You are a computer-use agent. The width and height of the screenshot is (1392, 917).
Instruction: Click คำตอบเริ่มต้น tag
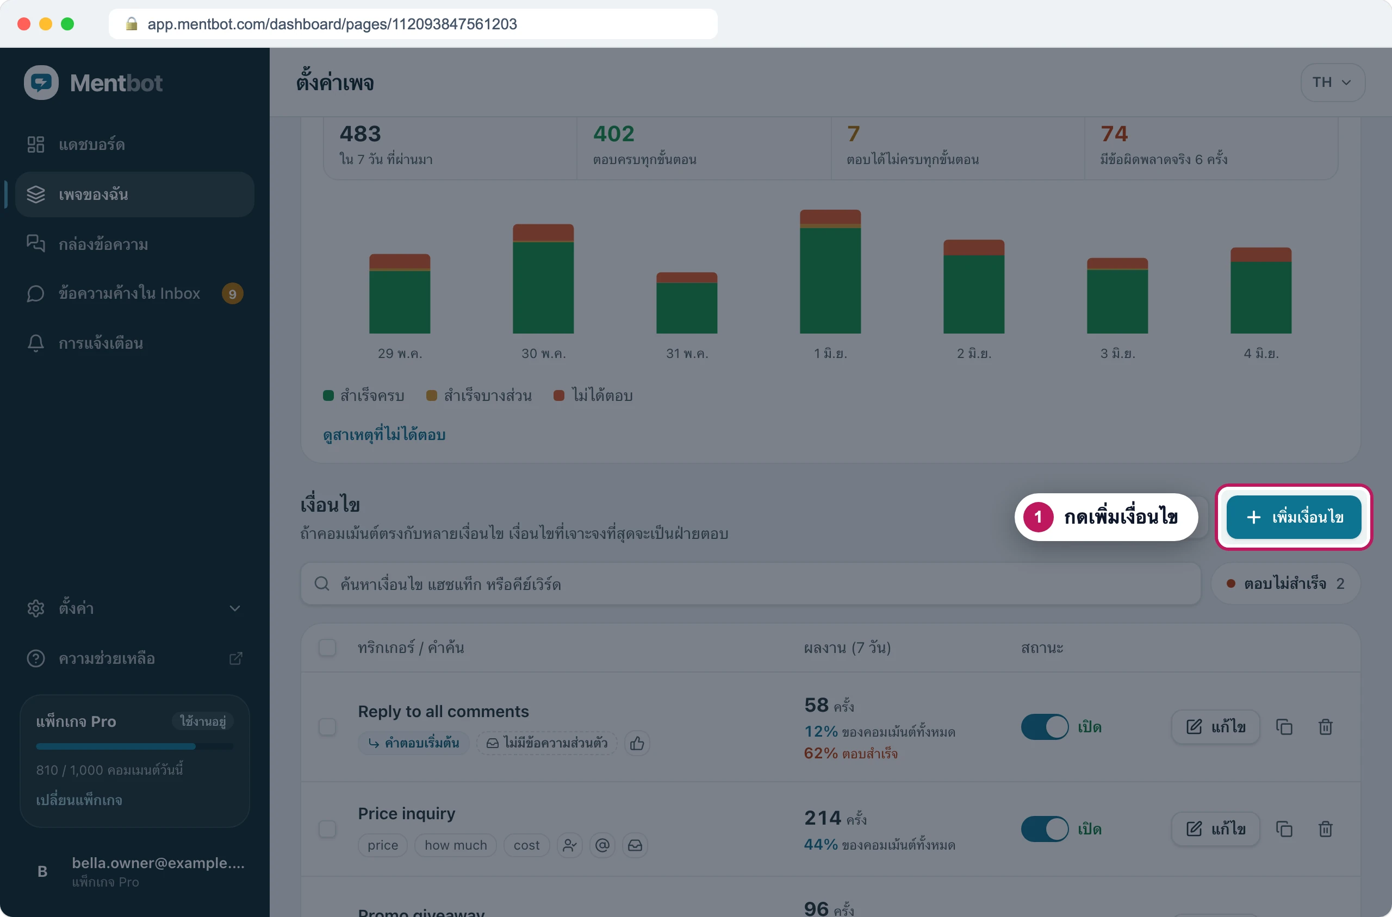[414, 743]
